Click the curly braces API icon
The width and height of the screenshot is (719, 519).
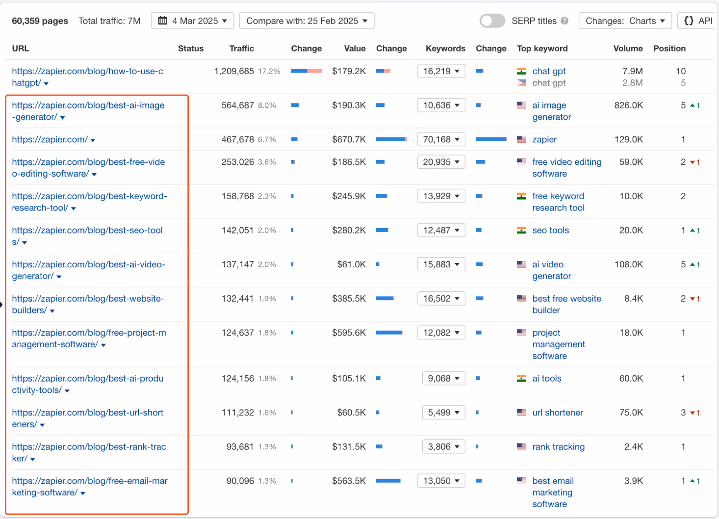(x=689, y=21)
